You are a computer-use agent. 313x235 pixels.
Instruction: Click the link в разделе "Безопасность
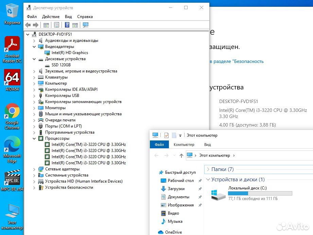237,61
